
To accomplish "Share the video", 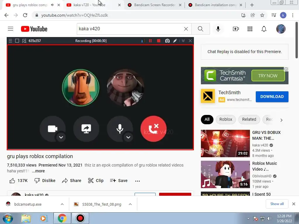I will point(72,181).
